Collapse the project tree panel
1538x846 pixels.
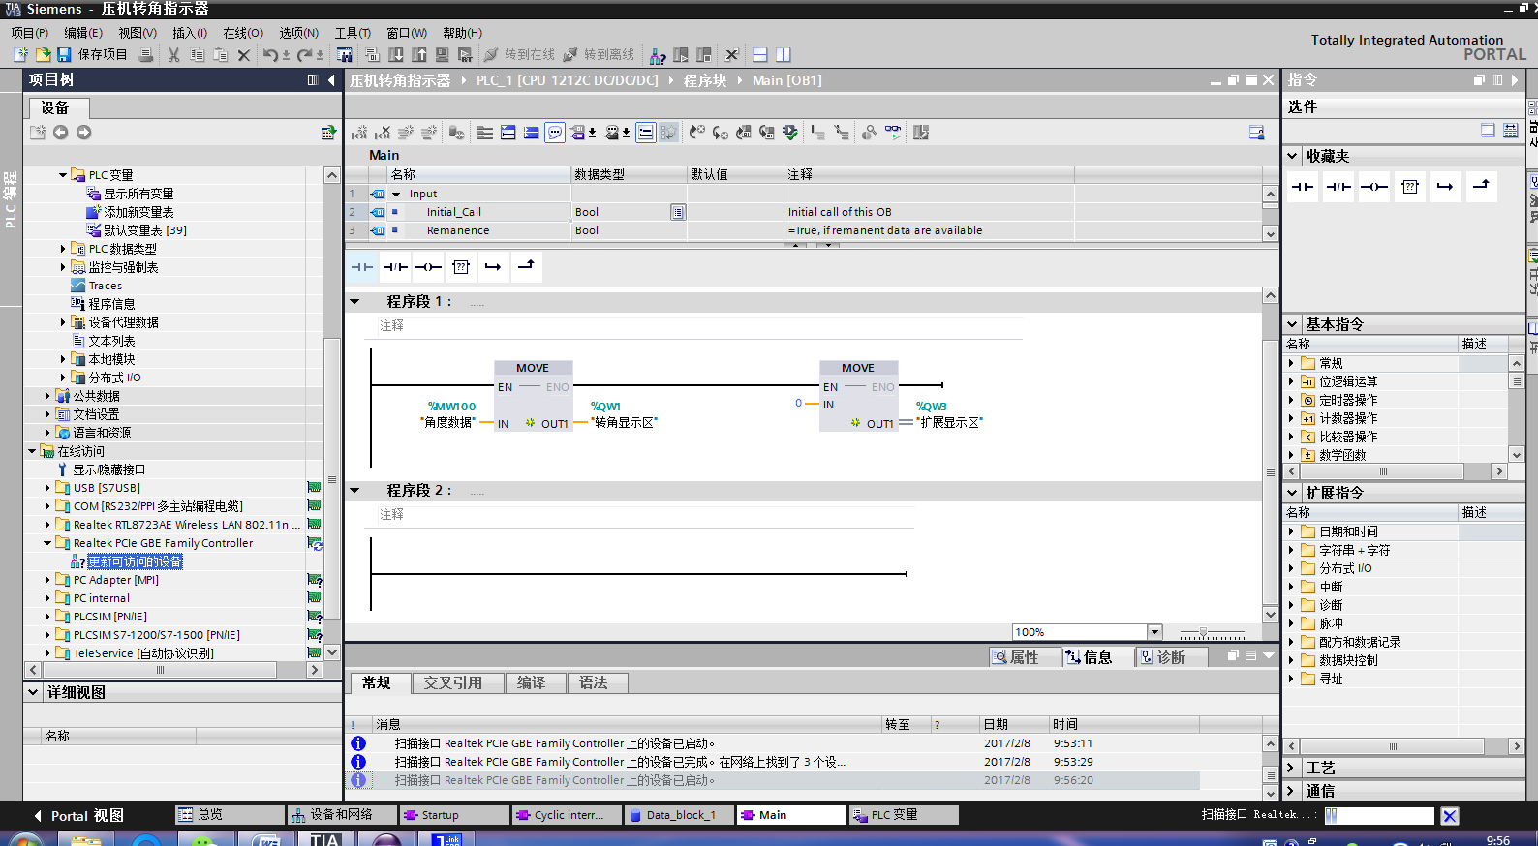pyautogui.click(x=331, y=80)
